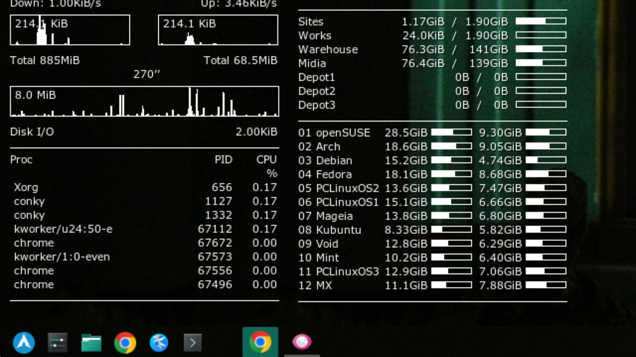Open the terminal arrow icon
The image size is (636, 357).
[x=193, y=342]
